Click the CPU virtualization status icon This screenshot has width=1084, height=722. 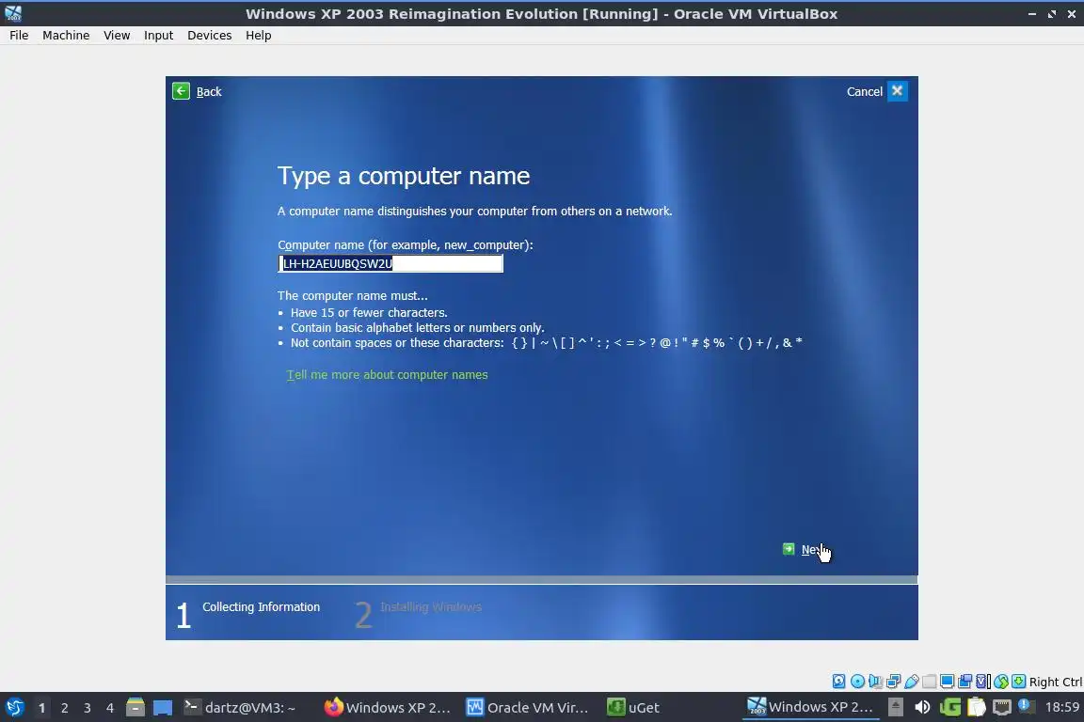tap(983, 682)
